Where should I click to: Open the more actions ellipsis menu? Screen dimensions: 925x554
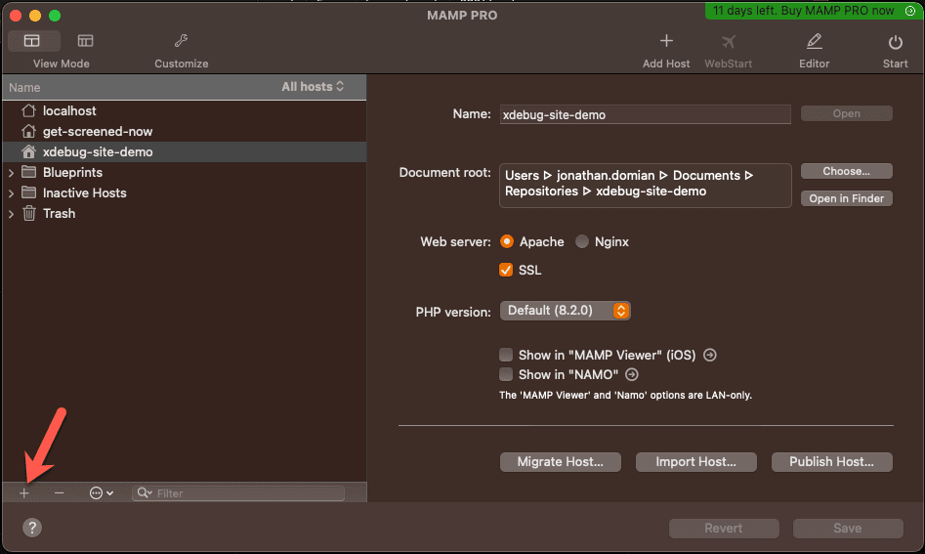point(101,492)
